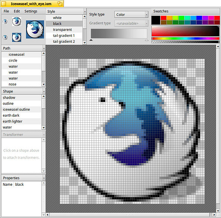Click the window zoom icon on the title tab
Screen dimensions: 221x218
60,3
